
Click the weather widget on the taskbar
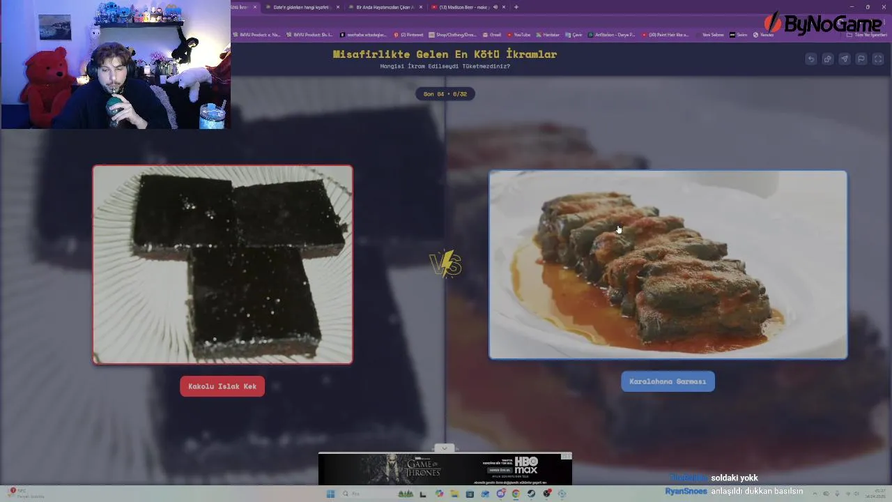click(26, 493)
